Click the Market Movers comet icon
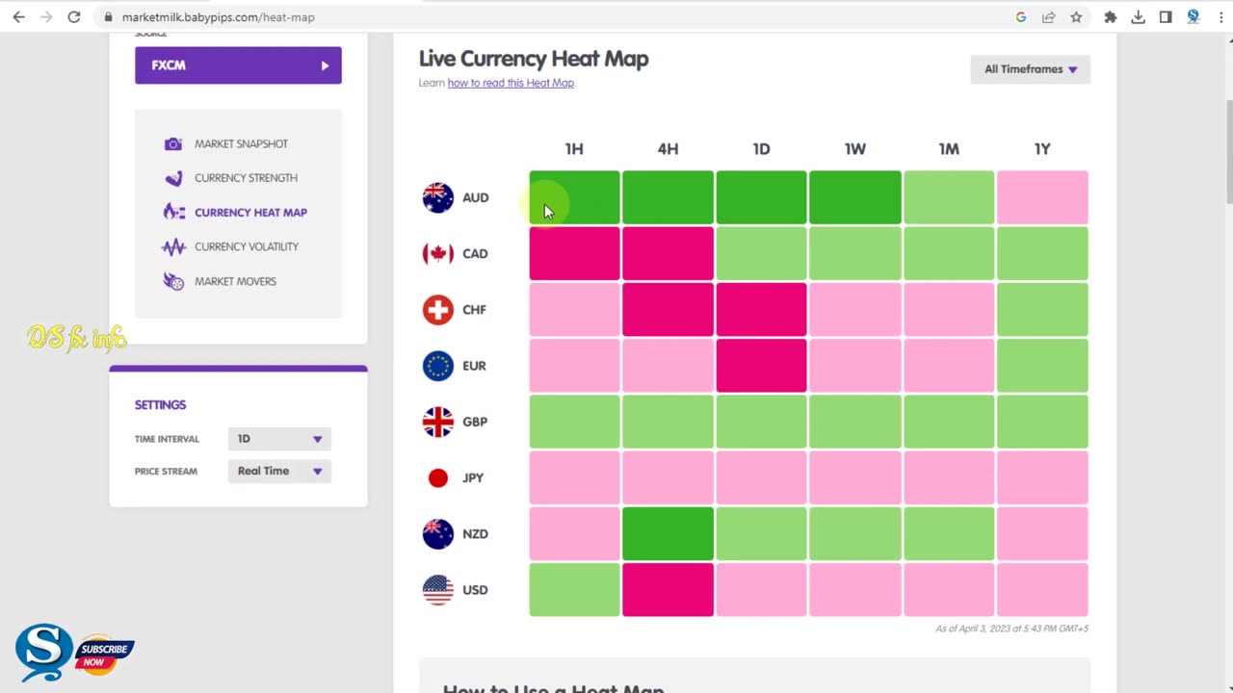 click(173, 281)
